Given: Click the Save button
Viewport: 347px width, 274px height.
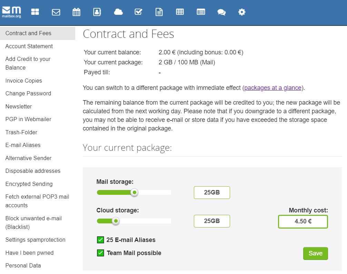Looking at the screenshot, I should pos(315,253).
